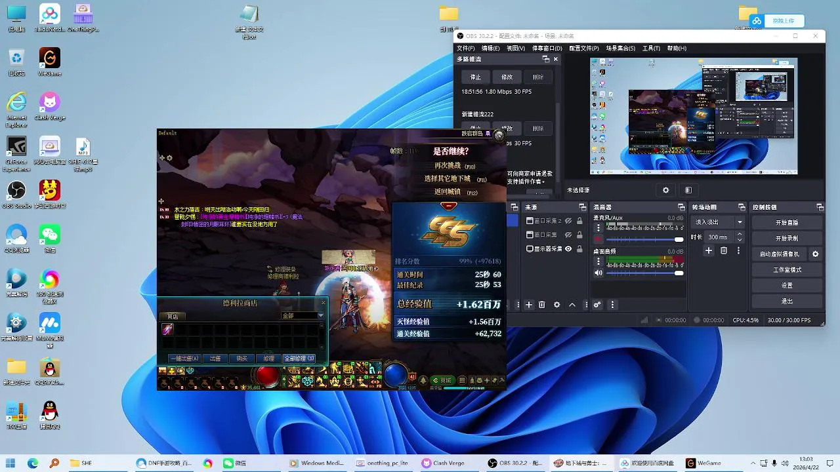Open source properties gear below OBS preview
This screenshot has width=840, height=472.
(665, 190)
